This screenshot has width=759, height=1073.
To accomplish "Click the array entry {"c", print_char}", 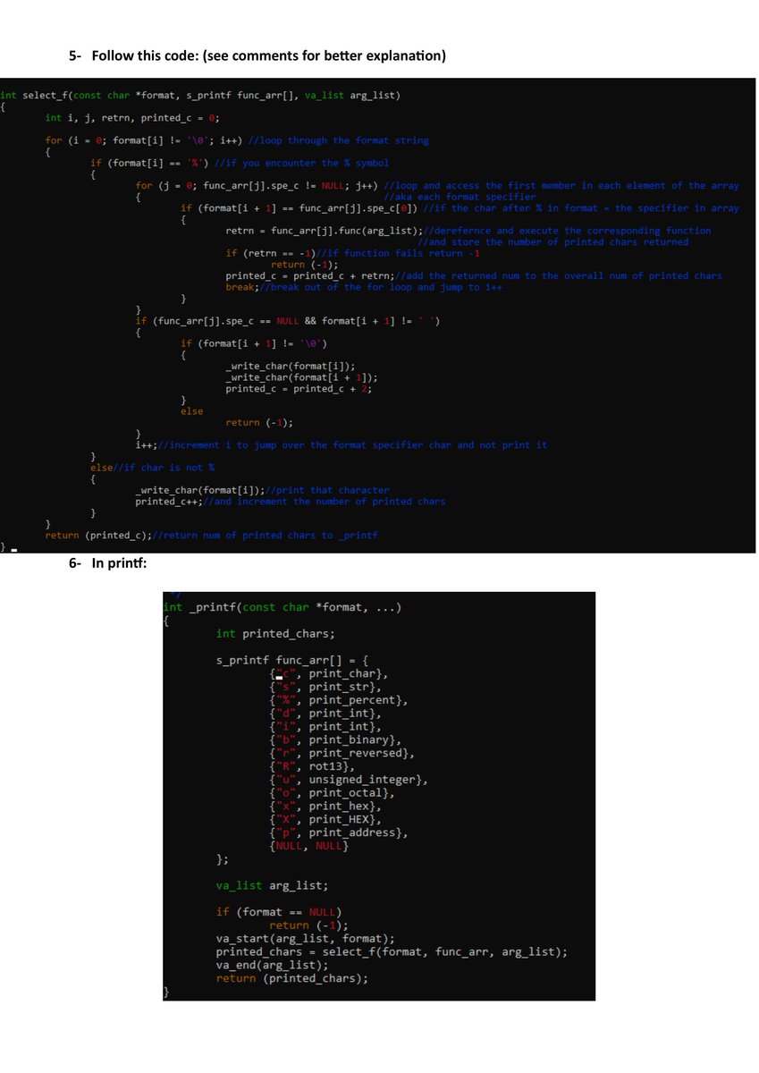I will point(329,674).
